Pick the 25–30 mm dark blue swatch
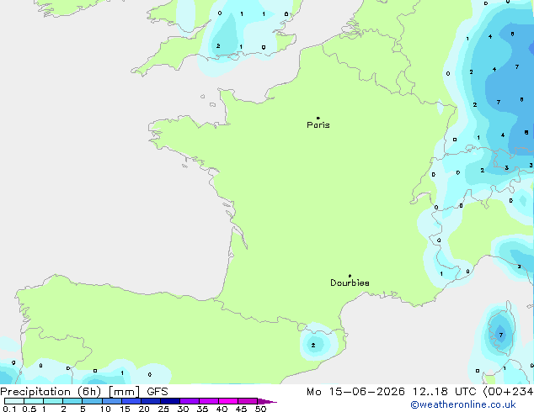Screen dimensions: 534x412 pos(170,401)
